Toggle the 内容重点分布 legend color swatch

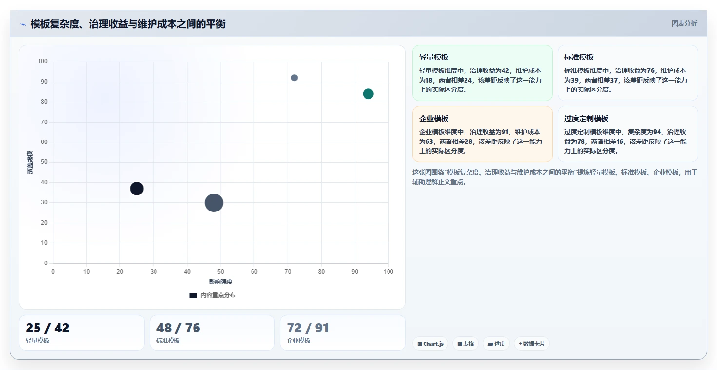[x=193, y=295]
